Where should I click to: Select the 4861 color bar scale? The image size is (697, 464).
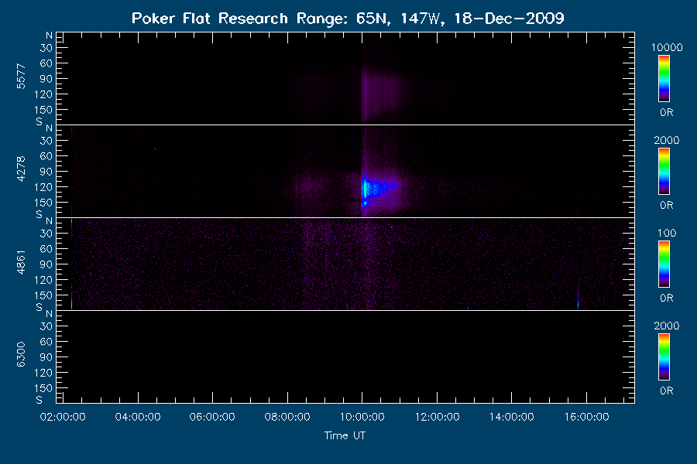coord(664,264)
